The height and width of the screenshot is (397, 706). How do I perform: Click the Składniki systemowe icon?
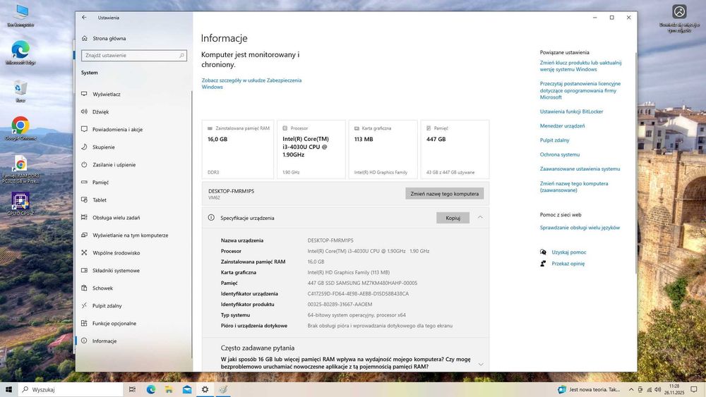pyautogui.click(x=84, y=270)
